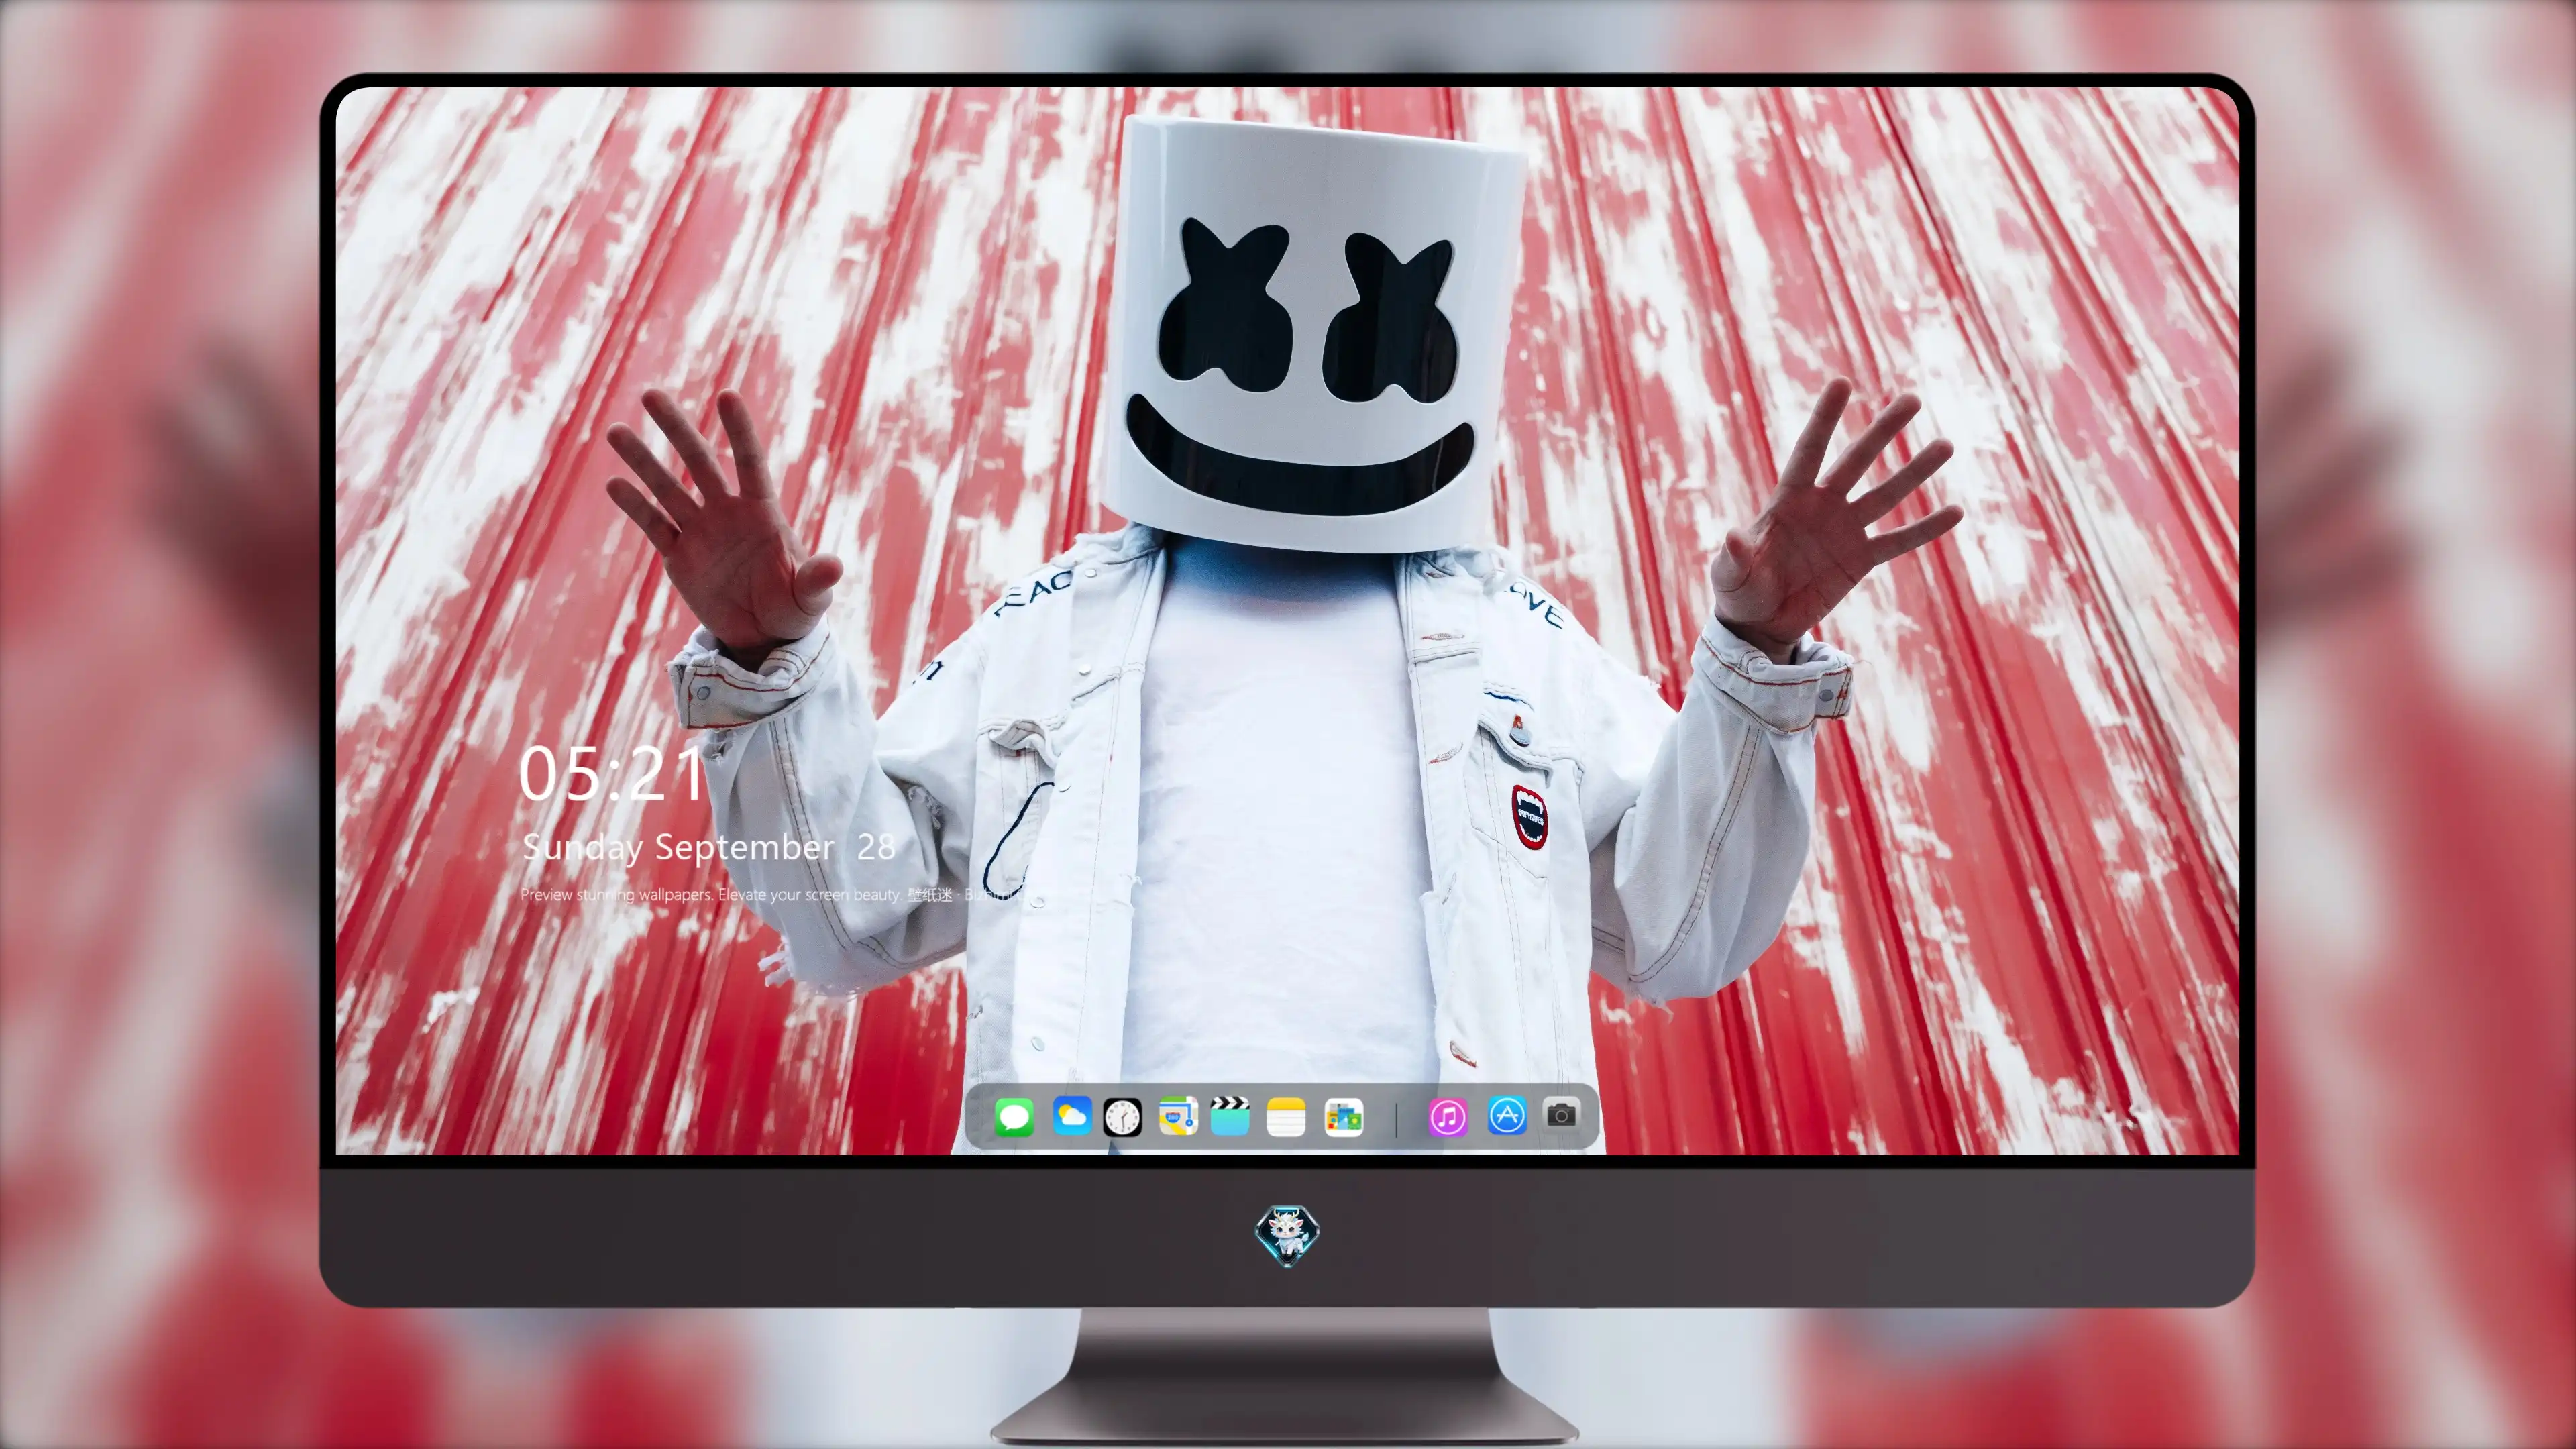Open the Camera app in dock
Viewport: 2576px width, 1449px height.
[x=1562, y=1114]
